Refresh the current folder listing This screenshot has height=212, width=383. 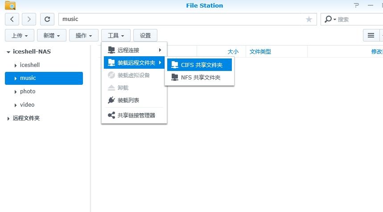click(47, 19)
